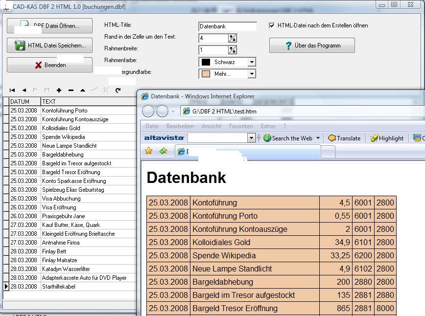Expand the background color 'Mehr...' dropdown

[x=251, y=74]
